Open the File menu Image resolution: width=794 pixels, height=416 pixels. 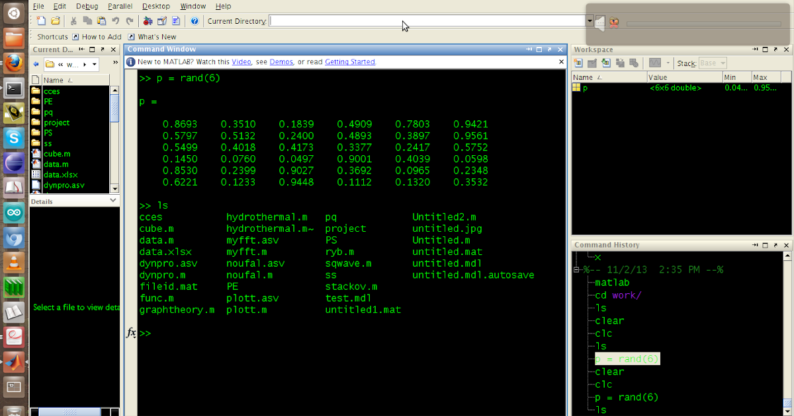(38, 6)
